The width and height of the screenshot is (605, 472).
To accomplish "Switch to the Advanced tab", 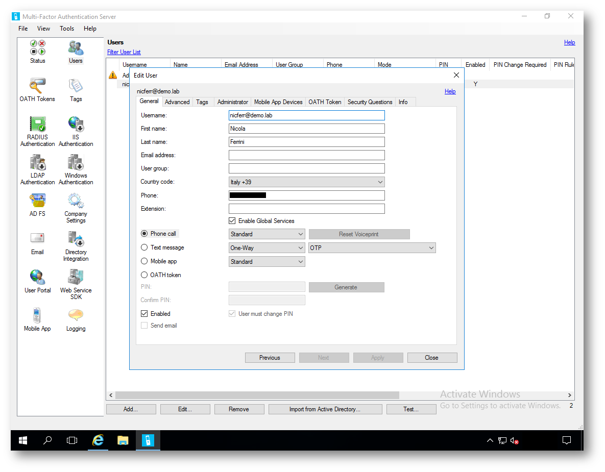I will pyautogui.click(x=177, y=102).
